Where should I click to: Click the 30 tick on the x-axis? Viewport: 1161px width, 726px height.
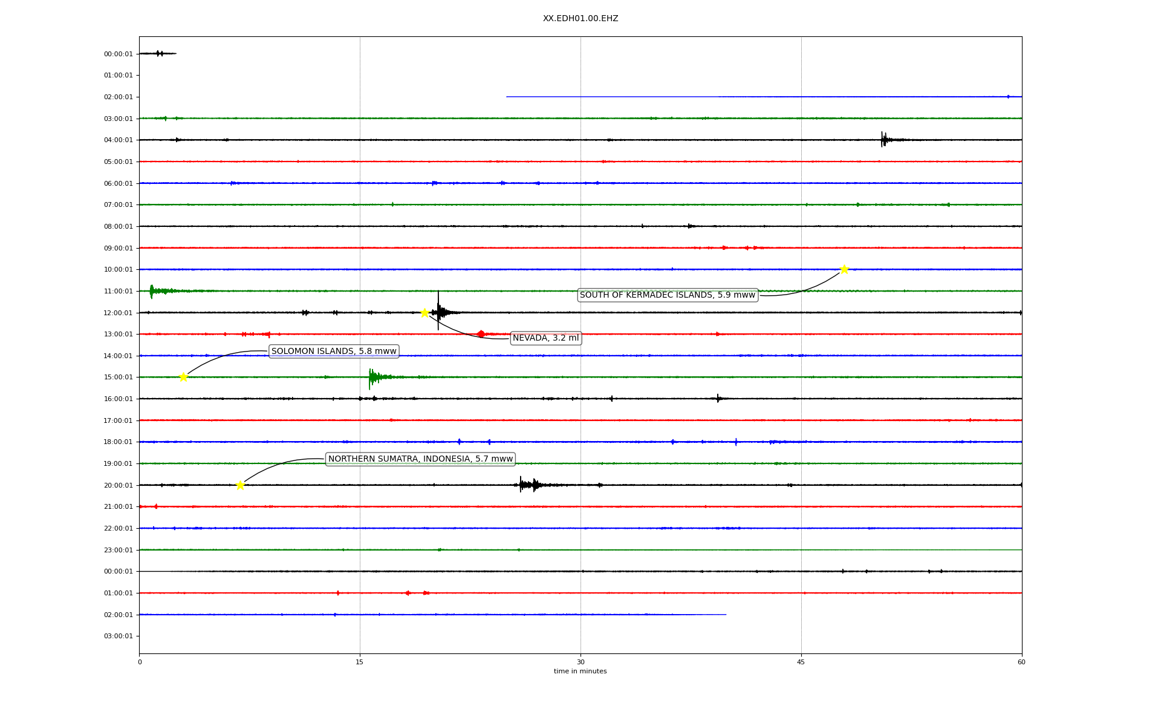pyautogui.click(x=580, y=662)
